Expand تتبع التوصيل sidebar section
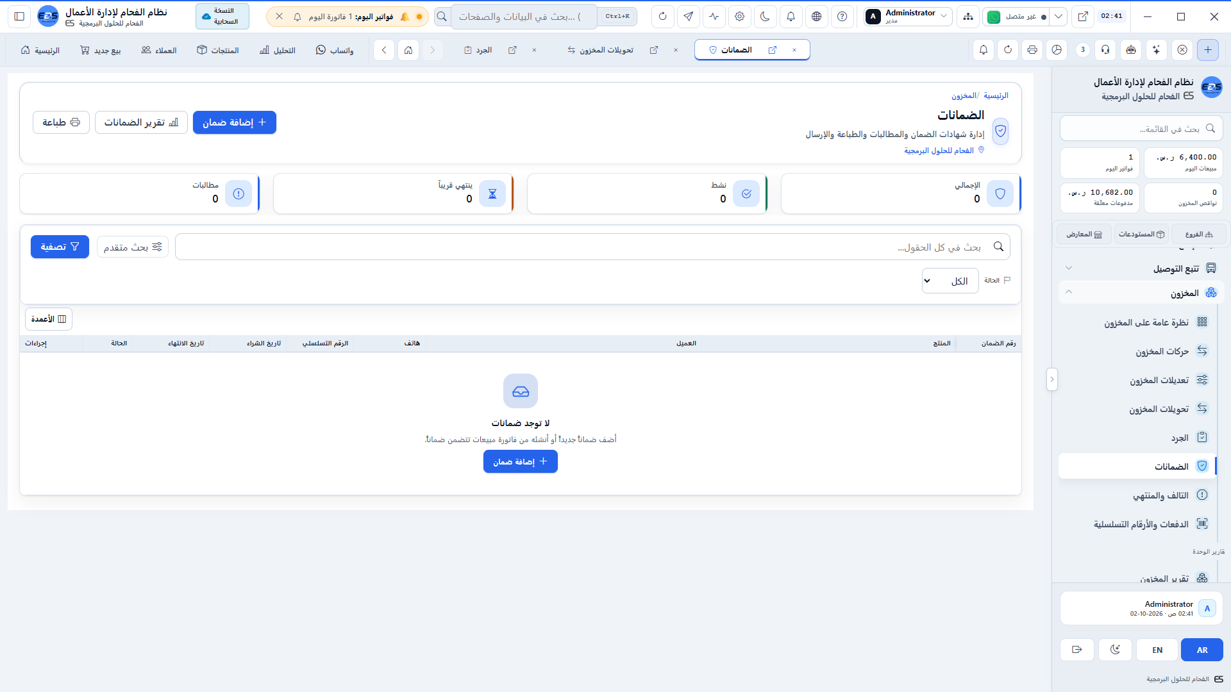The image size is (1231, 692). [1141, 268]
